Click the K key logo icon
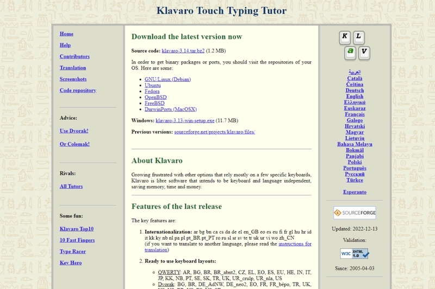The height and width of the screenshot is (289, 435). [345, 37]
